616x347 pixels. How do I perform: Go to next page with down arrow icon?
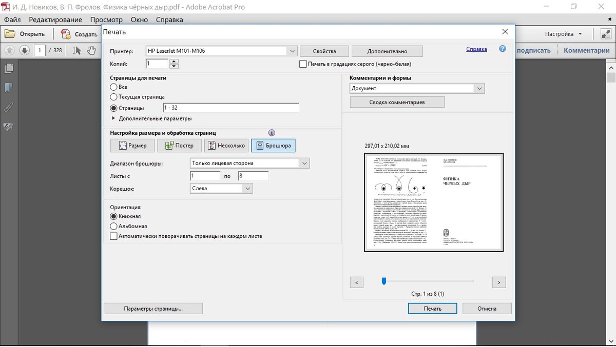(24, 50)
